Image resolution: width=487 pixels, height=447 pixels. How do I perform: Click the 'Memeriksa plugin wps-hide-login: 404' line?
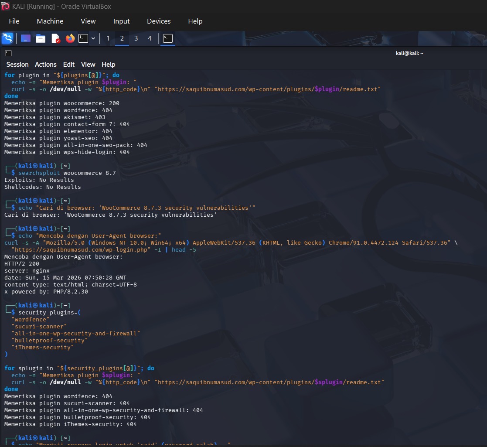(x=67, y=152)
